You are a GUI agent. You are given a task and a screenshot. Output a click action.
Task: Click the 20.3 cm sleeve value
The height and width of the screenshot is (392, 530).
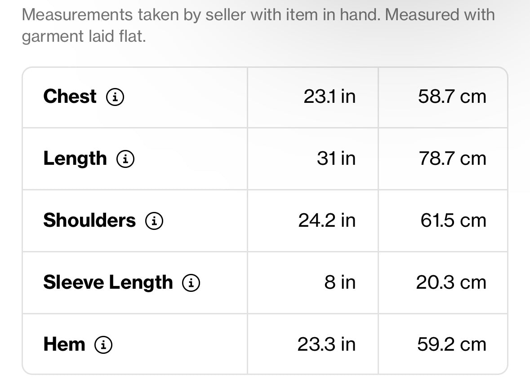[x=451, y=282]
